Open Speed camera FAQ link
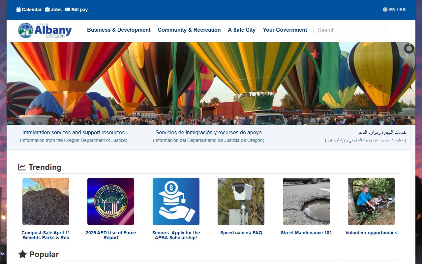The width and height of the screenshot is (422, 264). coord(241,233)
